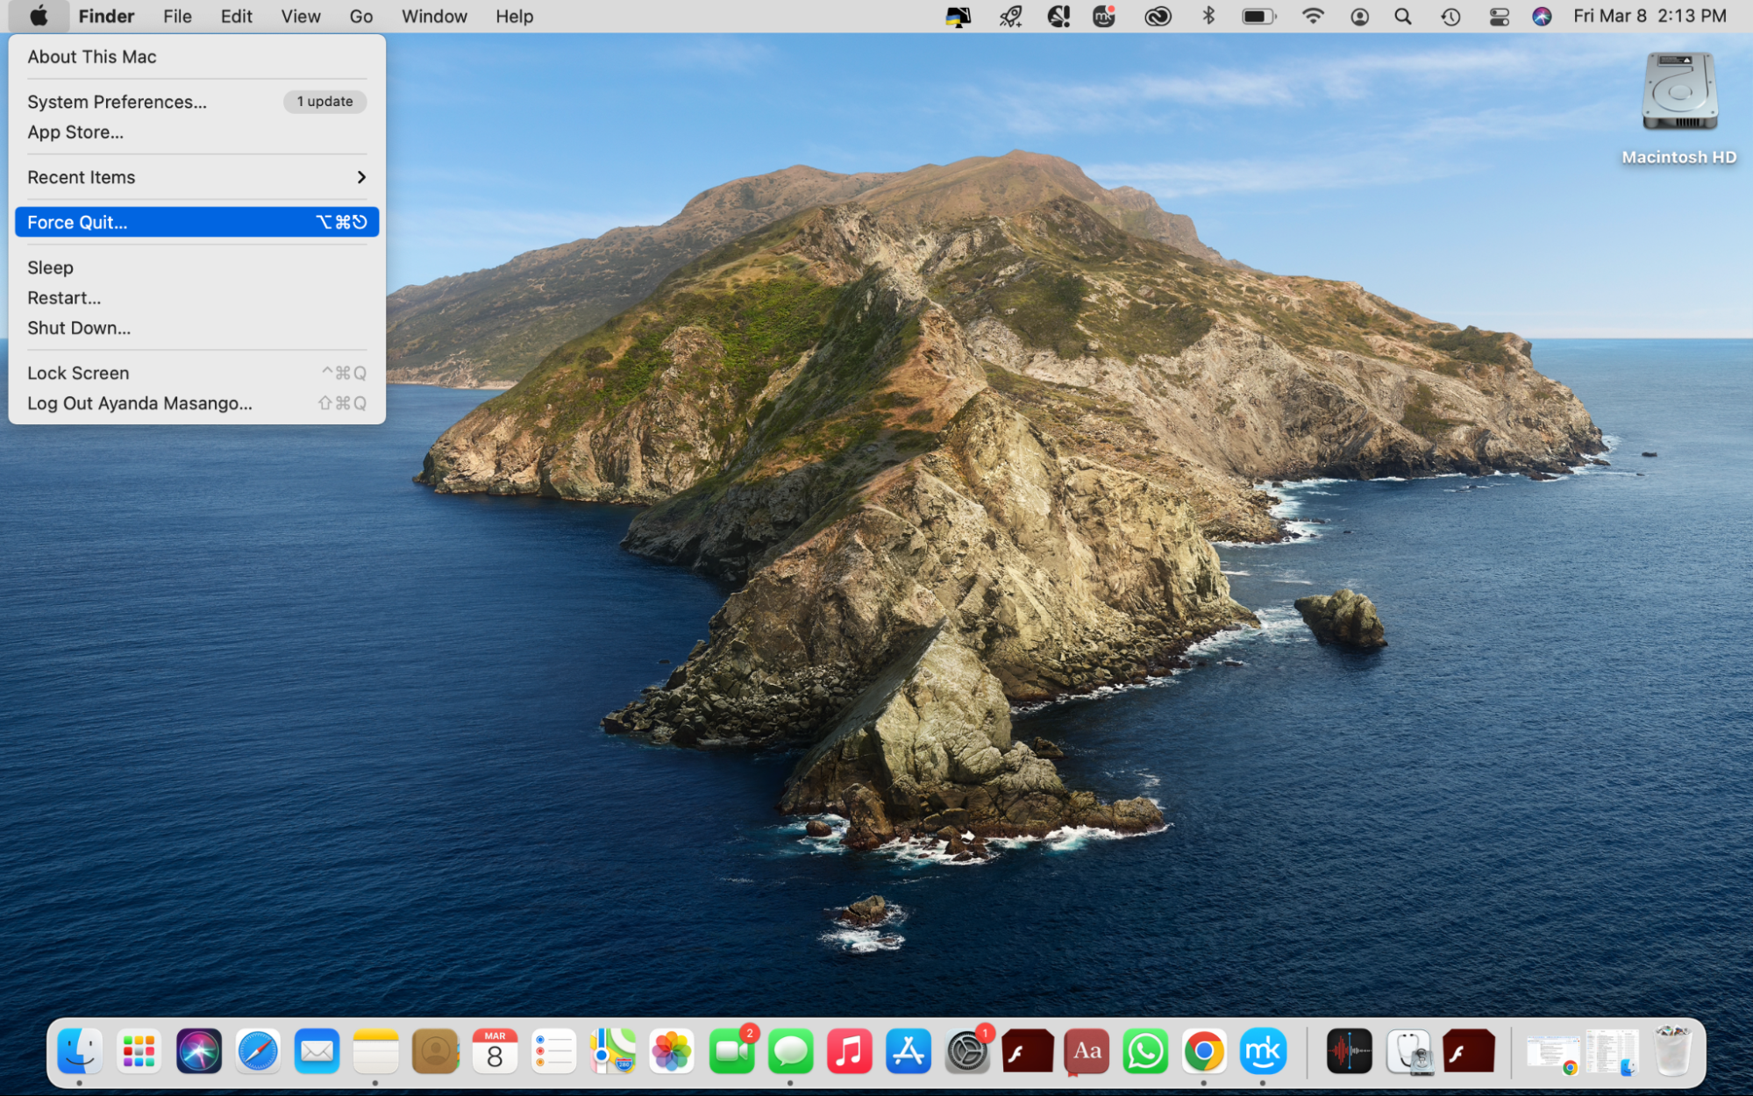Open the Trash in the Dock

pos(1672,1051)
